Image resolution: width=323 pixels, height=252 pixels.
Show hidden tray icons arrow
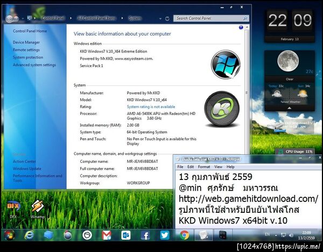[x=276, y=235]
